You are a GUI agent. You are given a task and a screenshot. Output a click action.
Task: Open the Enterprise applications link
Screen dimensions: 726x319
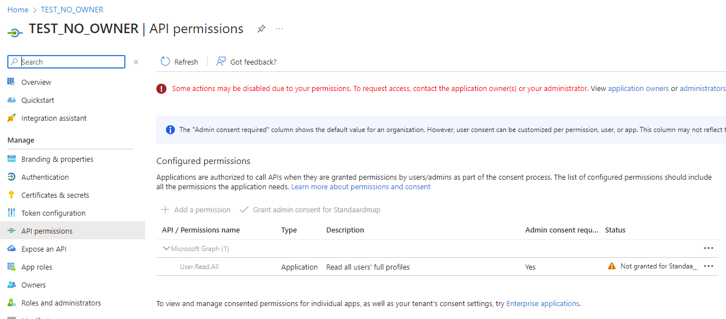tap(543, 303)
